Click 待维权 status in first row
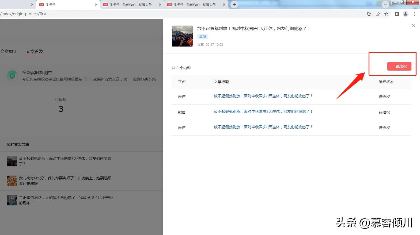420x235 pixels. 384,97
